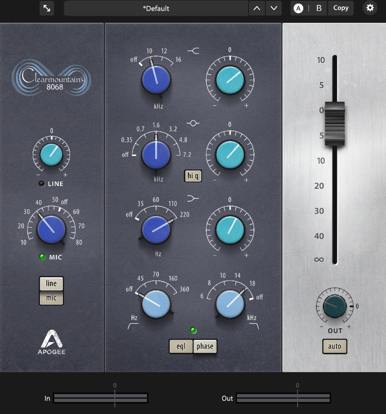The height and width of the screenshot is (414, 386).
Task: Click the infinity mark on fader scale
Action: pyautogui.click(x=319, y=260)
